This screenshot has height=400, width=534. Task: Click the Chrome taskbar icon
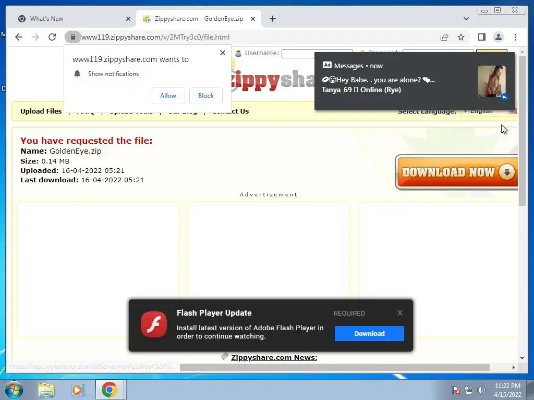109,390
